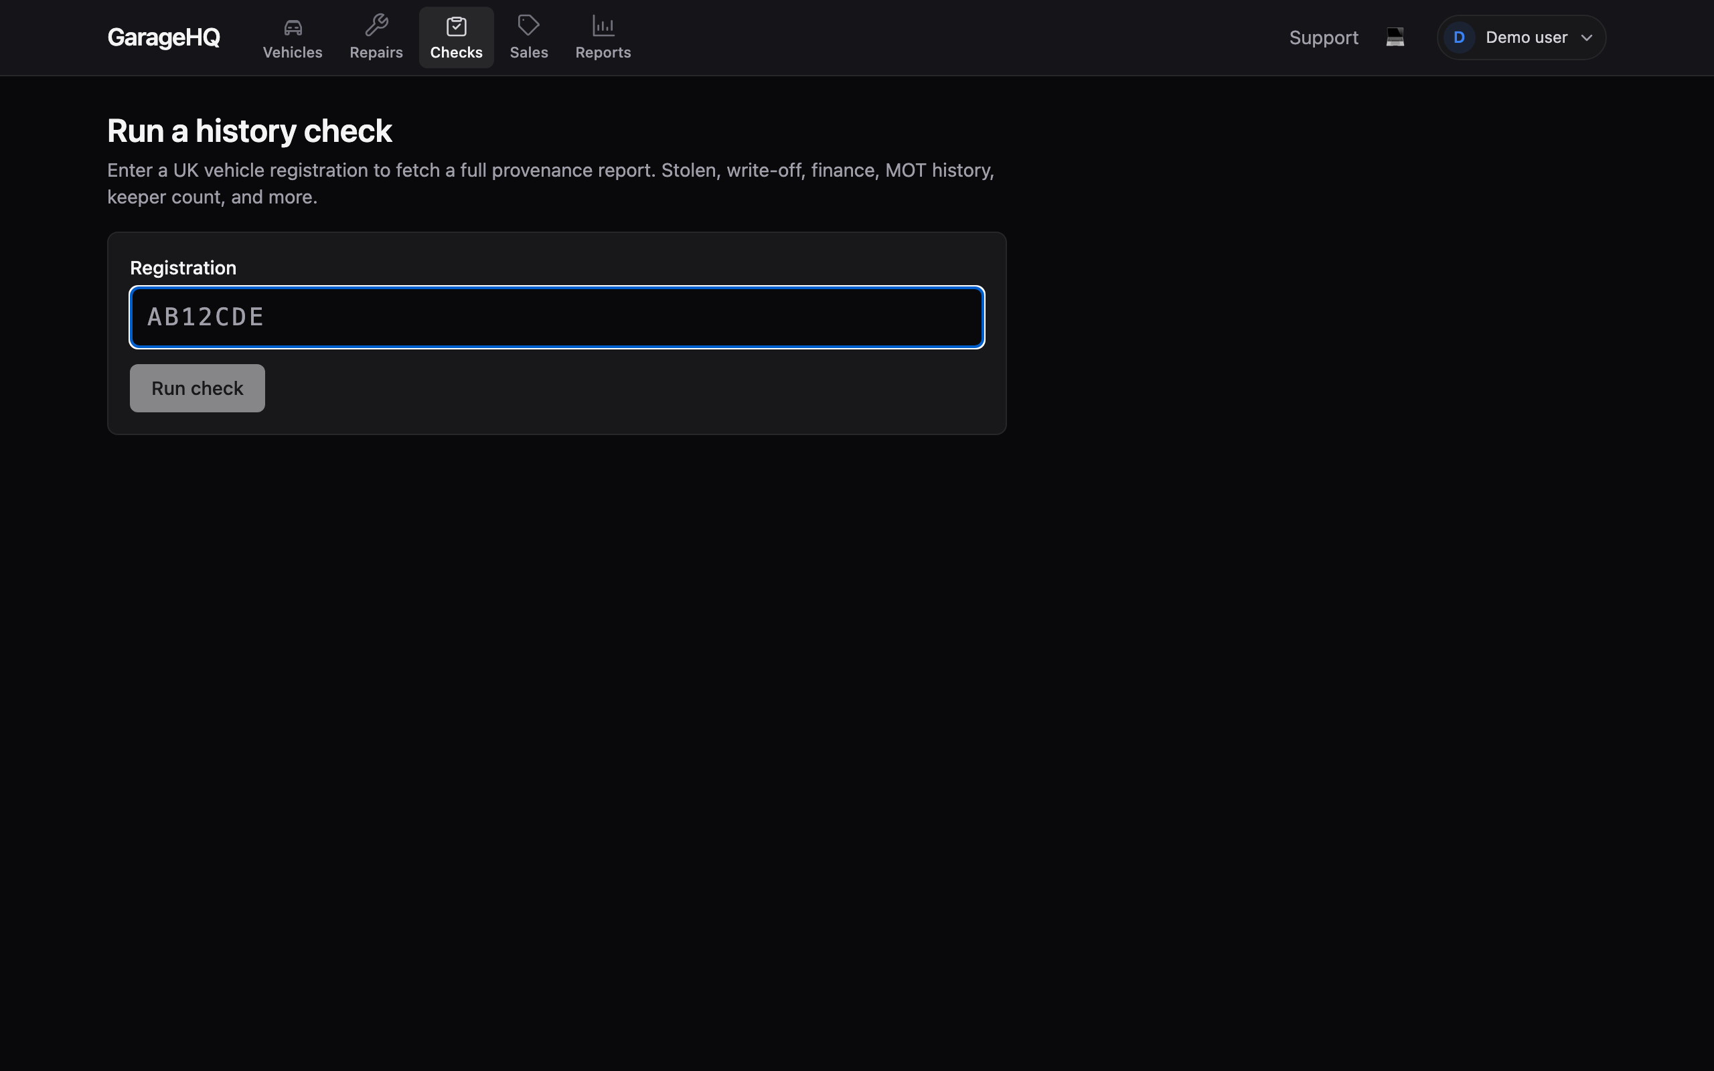Click the Run check button
The image size is (1714, 1071).
pyautogui.click(x=197, y=388)
